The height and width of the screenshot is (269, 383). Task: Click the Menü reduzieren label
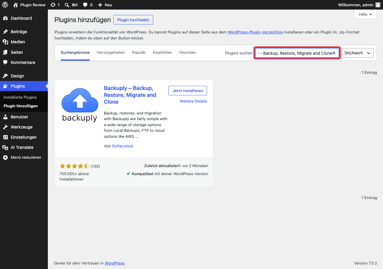point(26,158)
